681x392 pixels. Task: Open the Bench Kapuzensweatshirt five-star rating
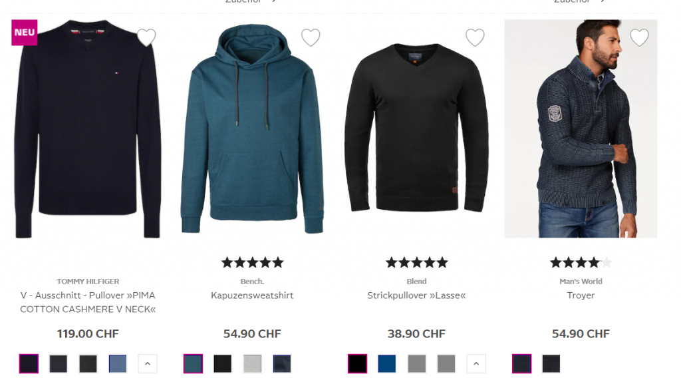pyautogui.click(x=252, y=262)
